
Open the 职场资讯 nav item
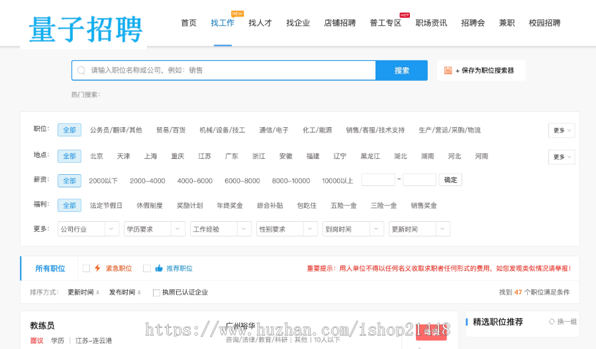tap(431, 23)
